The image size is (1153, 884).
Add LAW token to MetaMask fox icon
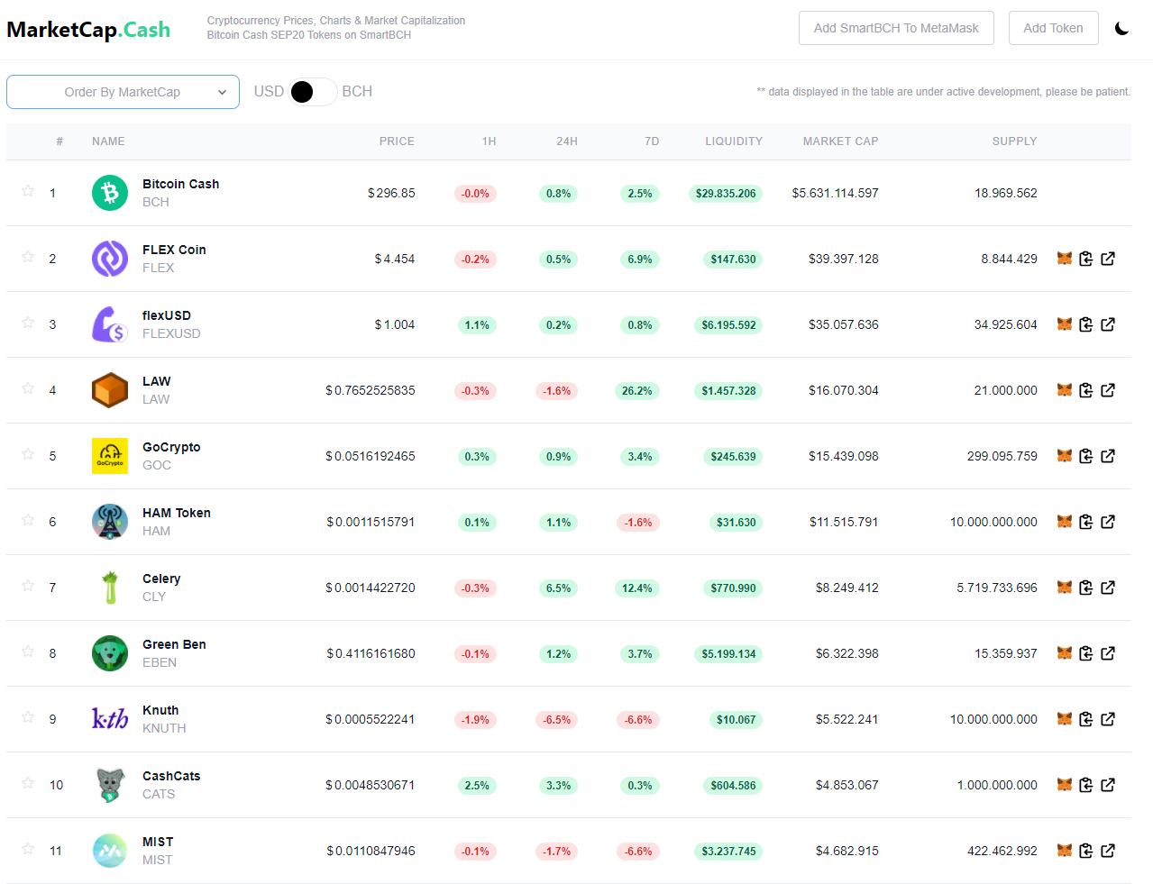point(1065,390)
